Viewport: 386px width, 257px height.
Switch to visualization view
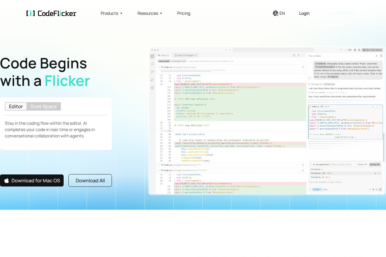(x=179, y=61)
